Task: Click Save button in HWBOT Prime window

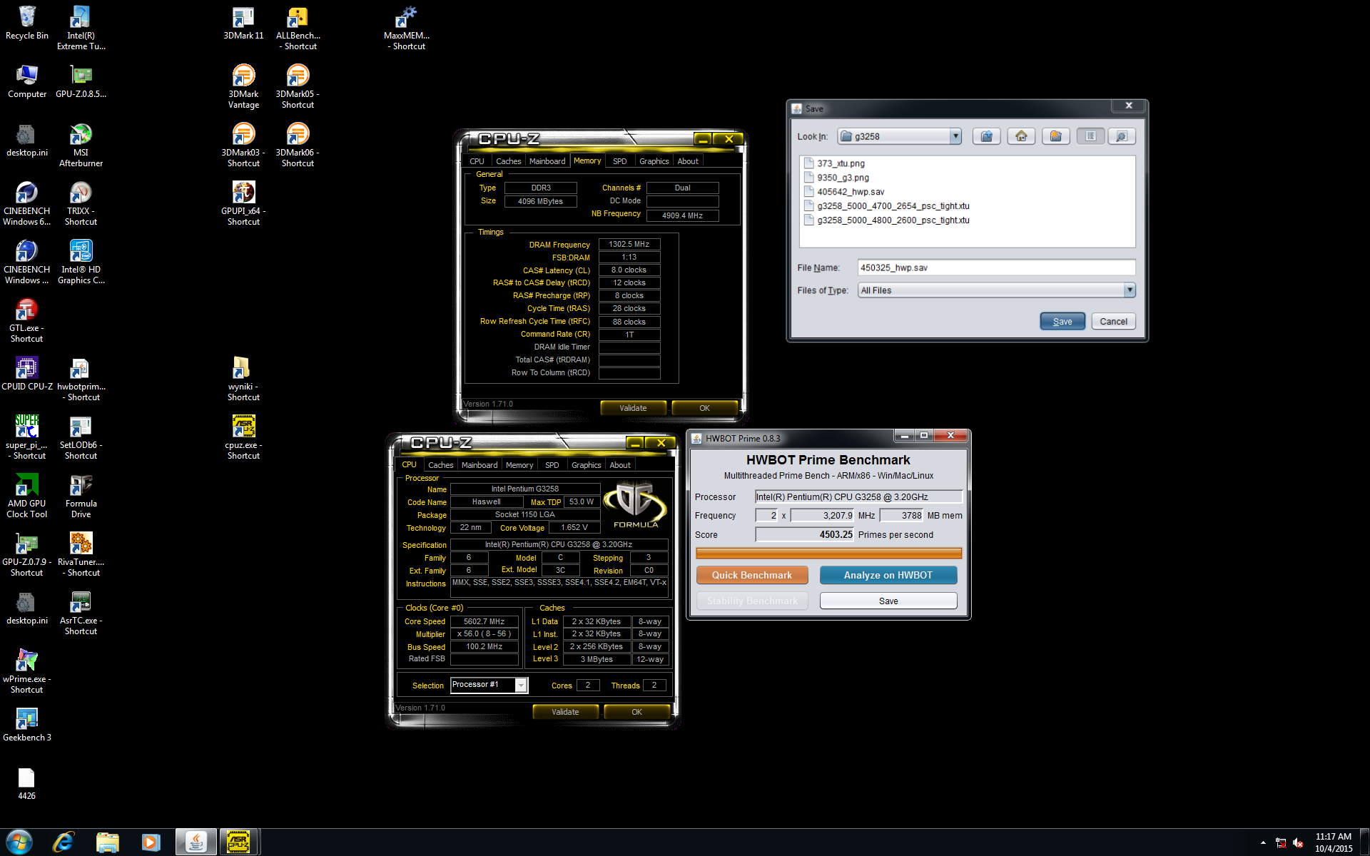Action: 888,601
